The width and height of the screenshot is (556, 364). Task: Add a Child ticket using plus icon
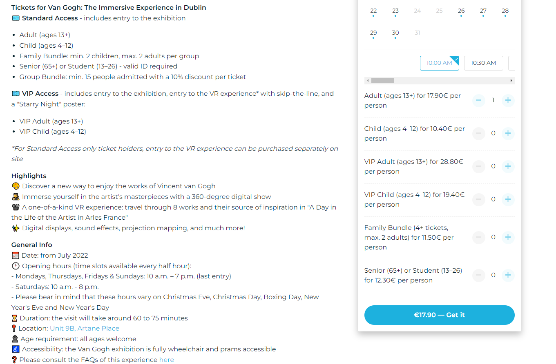508,133
